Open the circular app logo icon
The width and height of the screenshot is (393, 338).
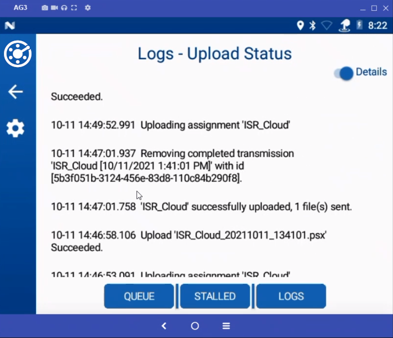pyautogui.click(x=17, y=54)
